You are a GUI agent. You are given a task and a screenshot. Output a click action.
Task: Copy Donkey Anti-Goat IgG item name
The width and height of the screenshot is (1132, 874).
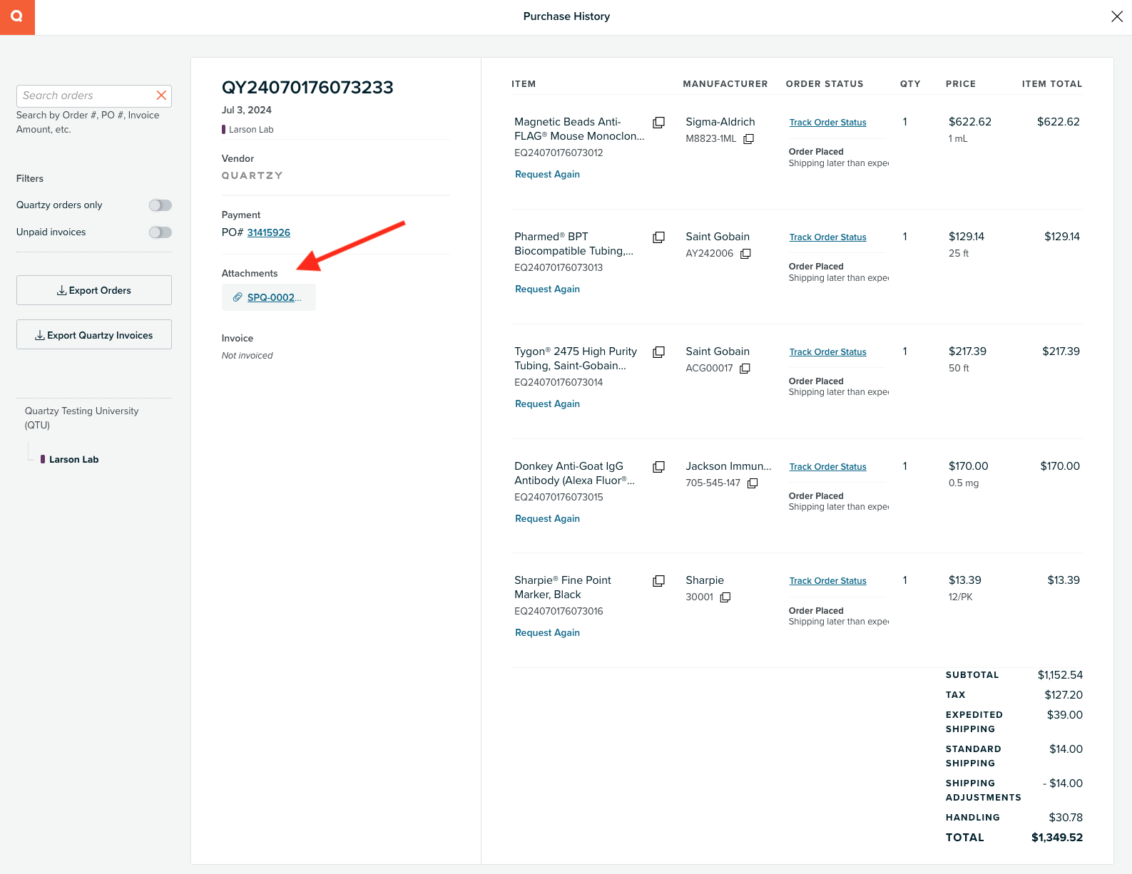coord(659,467)
